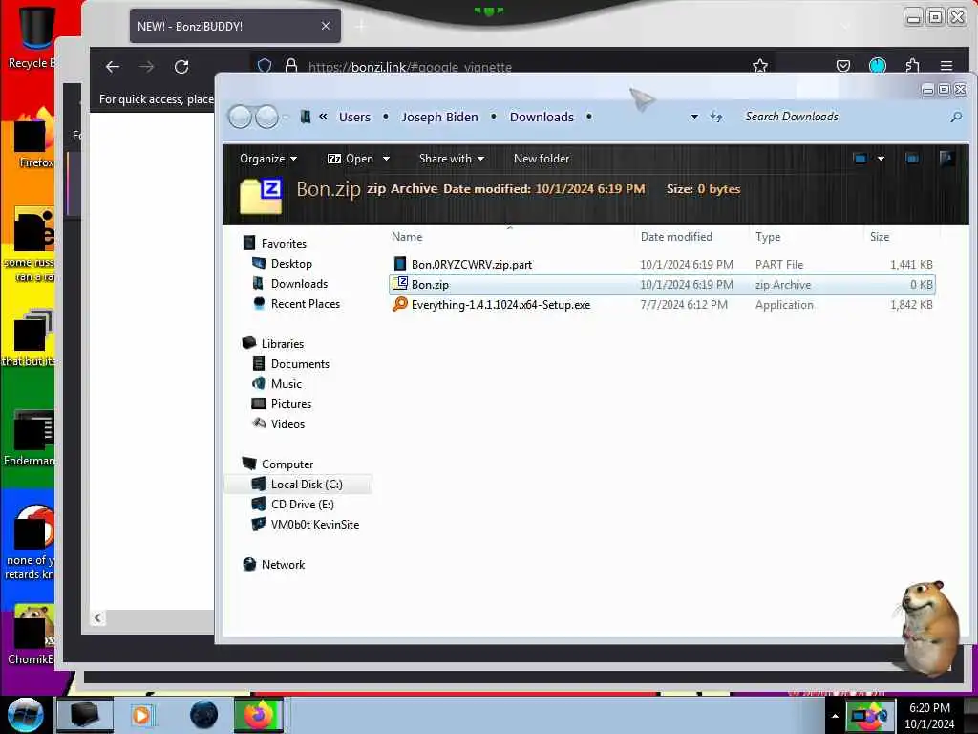Click the Bon.0RYZCWRV.zip.part filename
978x734 pixels.
coord(472,265)
